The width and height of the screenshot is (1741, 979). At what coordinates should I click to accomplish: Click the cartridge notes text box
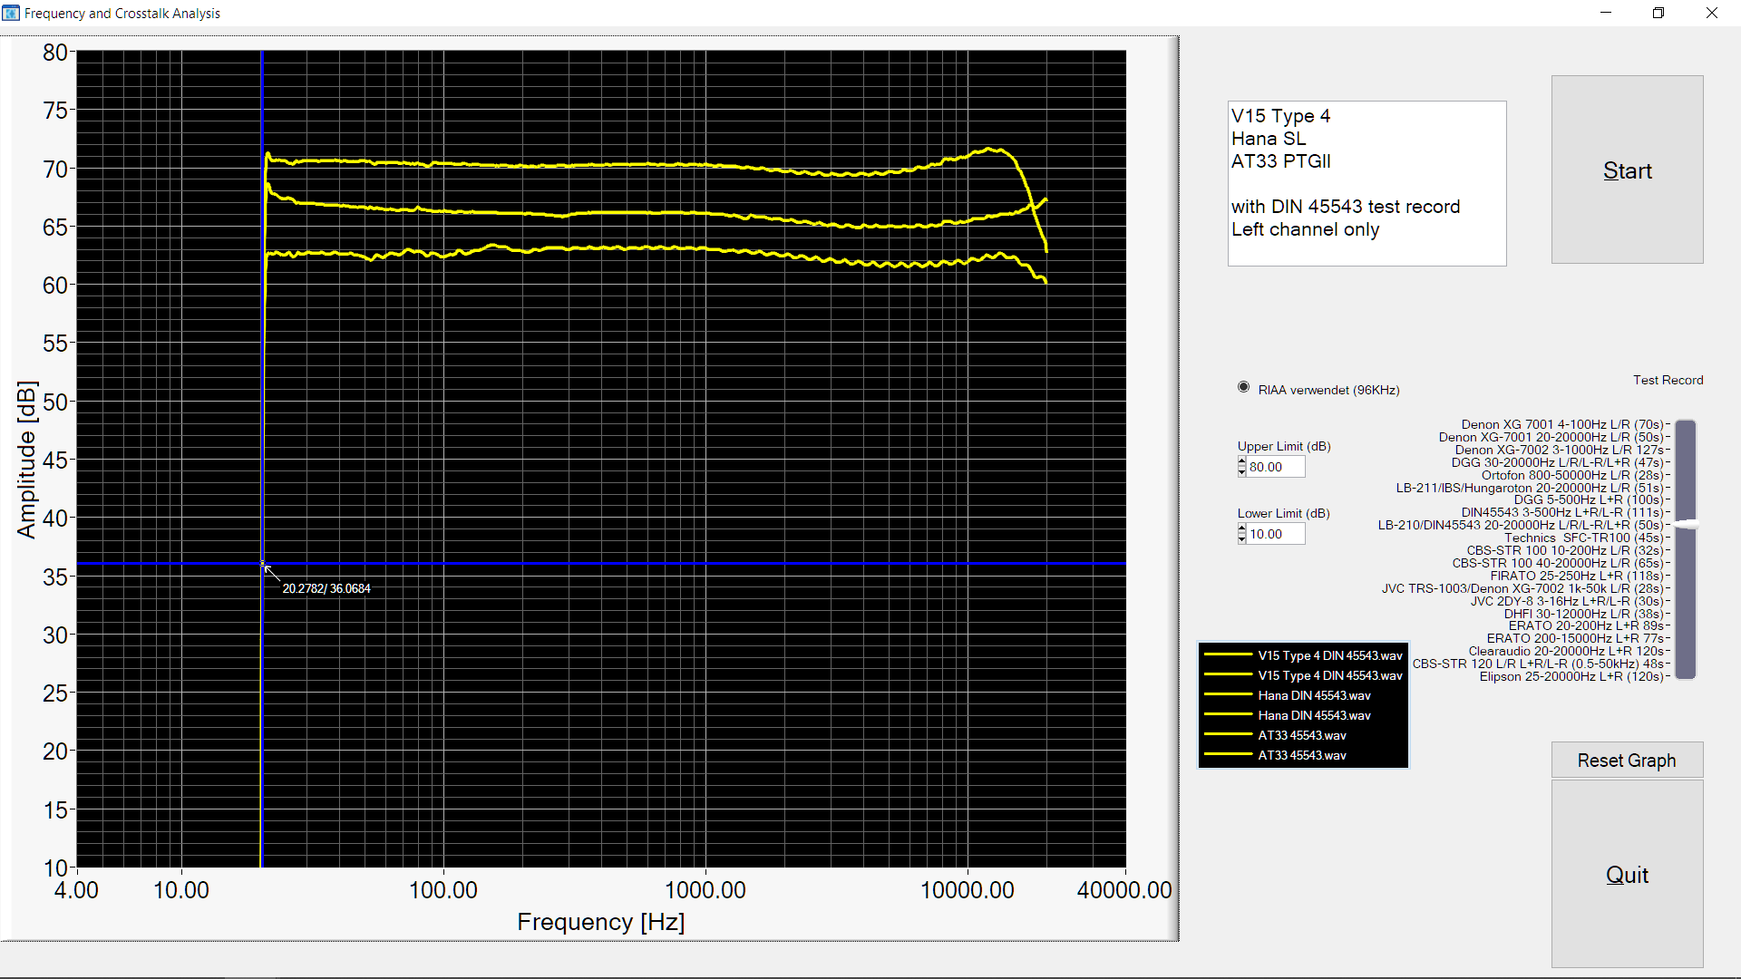(1366, 183)
